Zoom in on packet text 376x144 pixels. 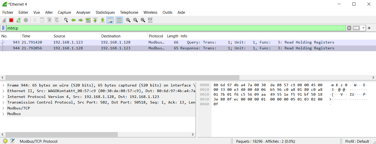click(128, 20)
